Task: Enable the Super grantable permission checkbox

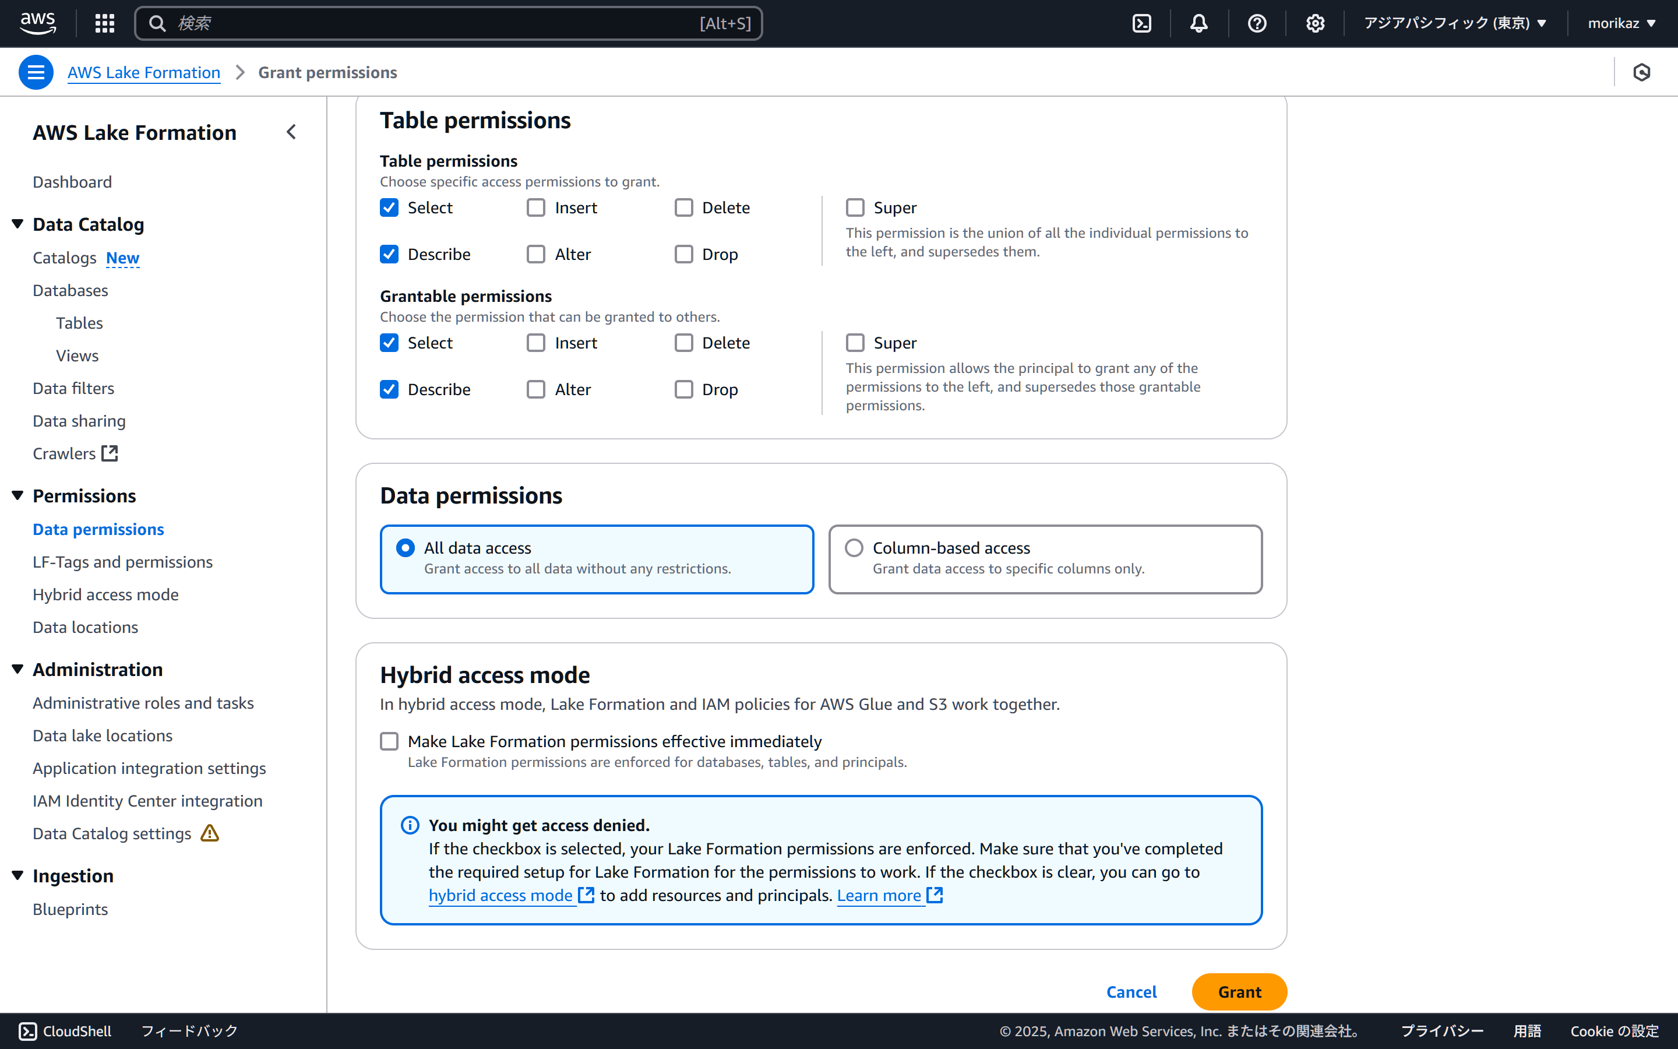Action: [x=855, y=343]
